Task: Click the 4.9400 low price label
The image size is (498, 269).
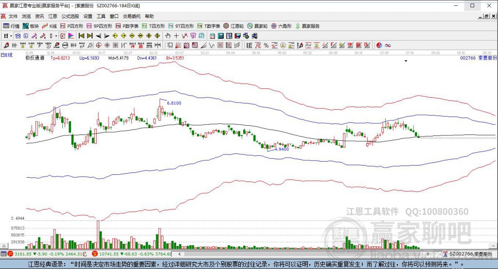Action: (x=282, y=149)
